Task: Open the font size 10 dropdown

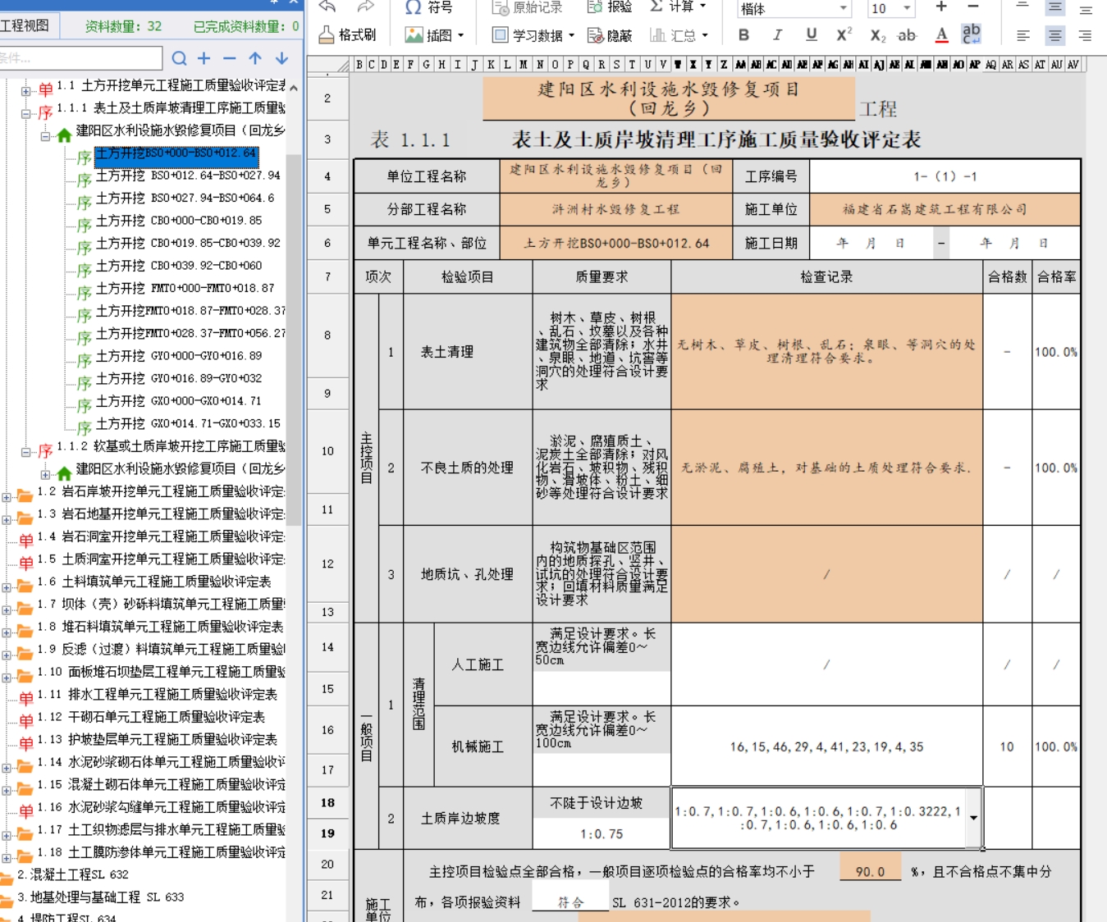Action: [908, 8]
